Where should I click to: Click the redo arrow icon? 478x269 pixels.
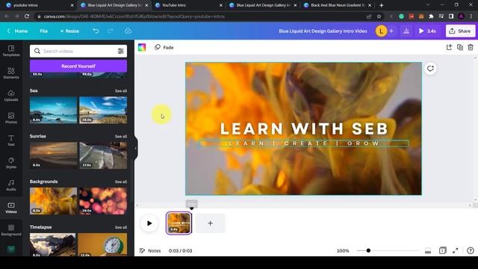click(x=111, y=31)
